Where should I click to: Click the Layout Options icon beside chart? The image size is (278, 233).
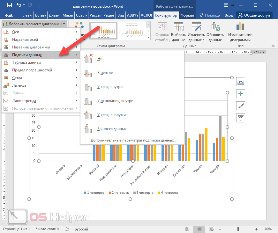[x=241, y=82]
